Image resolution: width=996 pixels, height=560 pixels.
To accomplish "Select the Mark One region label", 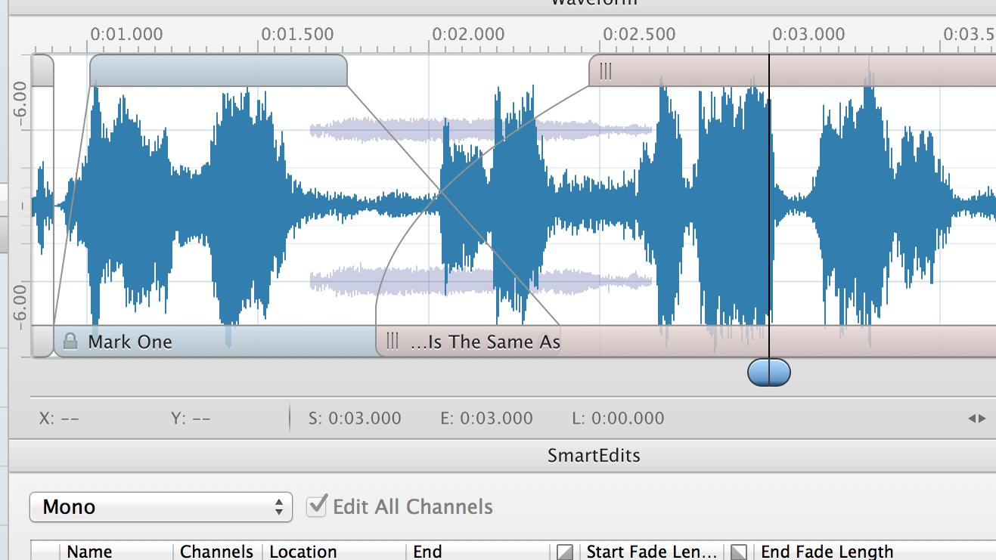I will pyautogui.click(x=130, y=342).
